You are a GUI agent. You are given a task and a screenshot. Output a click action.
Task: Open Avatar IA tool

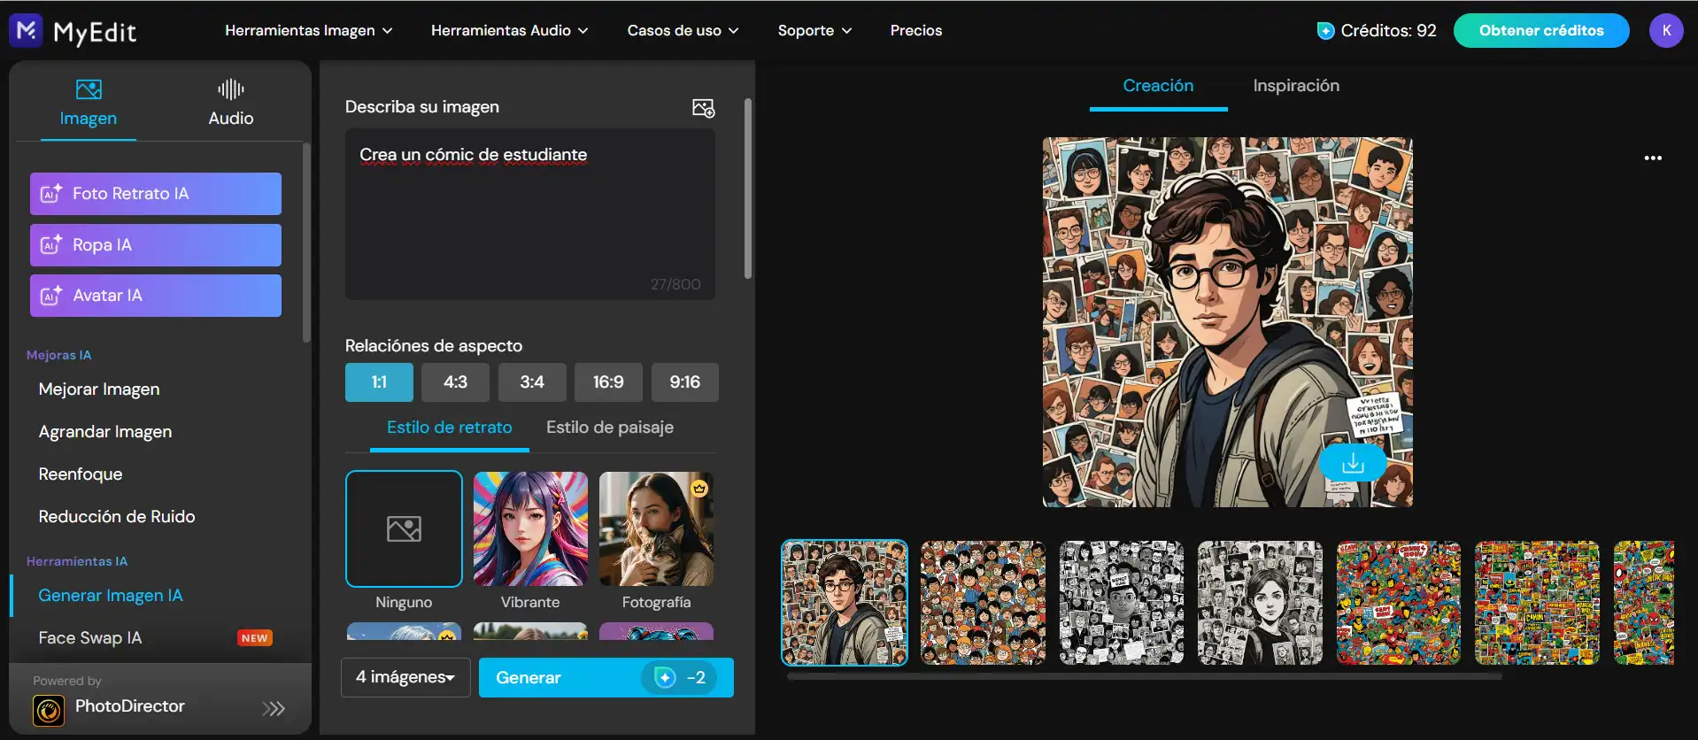pos(156,296)
